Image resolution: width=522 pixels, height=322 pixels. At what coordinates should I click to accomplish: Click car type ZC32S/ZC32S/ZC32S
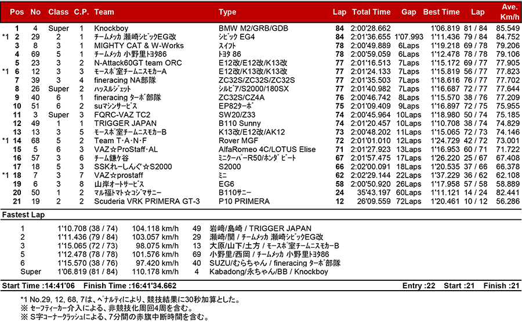click(x=257, y=80)
